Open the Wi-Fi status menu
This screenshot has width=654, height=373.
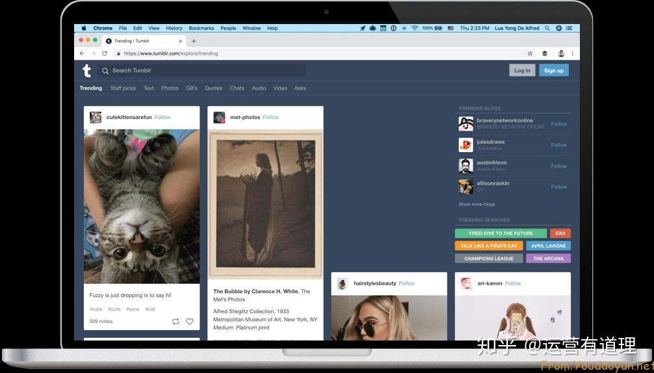(415, 28)
